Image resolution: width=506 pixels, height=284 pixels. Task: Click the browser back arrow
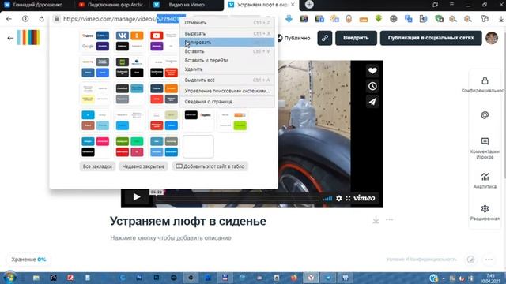(9, 19)
